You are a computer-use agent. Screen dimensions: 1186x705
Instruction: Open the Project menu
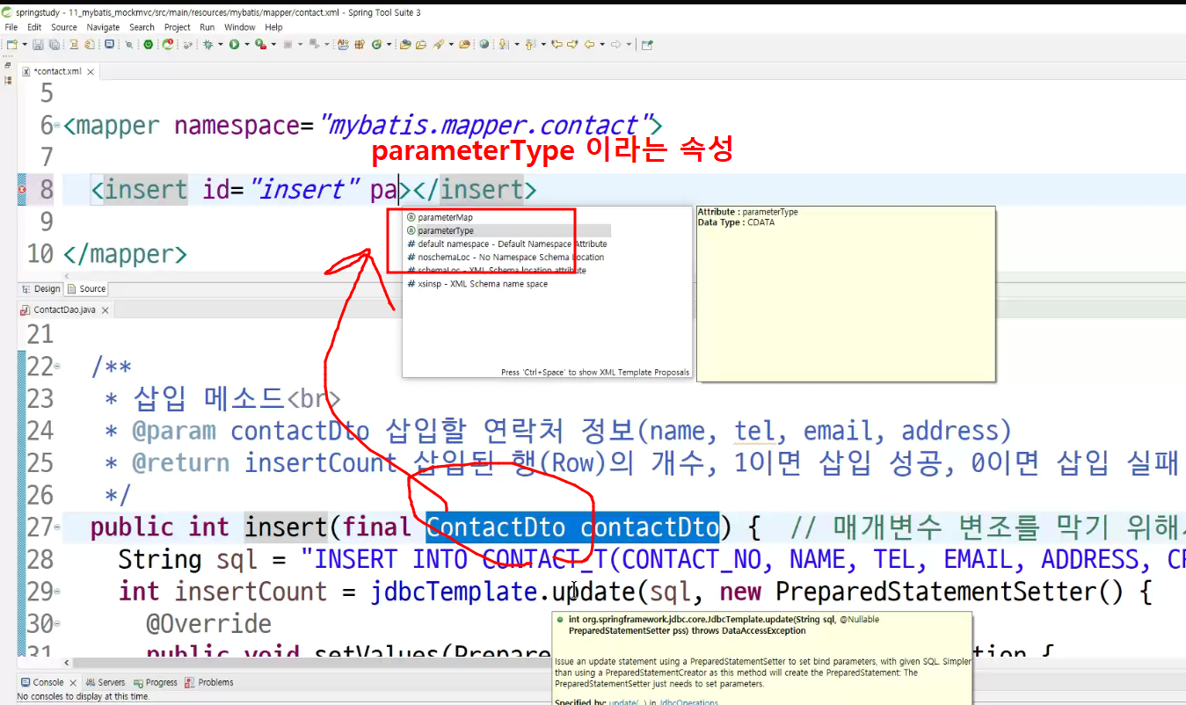pos(177,27)
